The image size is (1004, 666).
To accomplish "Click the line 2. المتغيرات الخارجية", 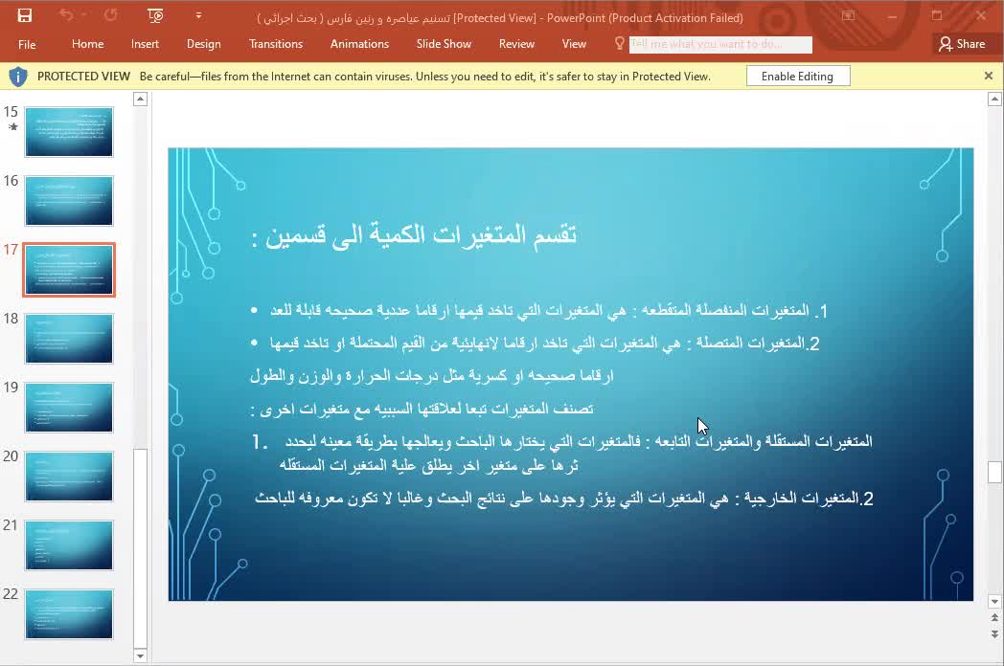I will tap(564, 499).
